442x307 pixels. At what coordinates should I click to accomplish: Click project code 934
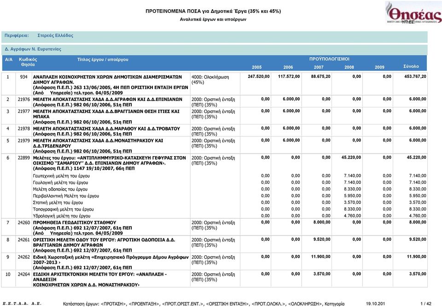point(23,77)
